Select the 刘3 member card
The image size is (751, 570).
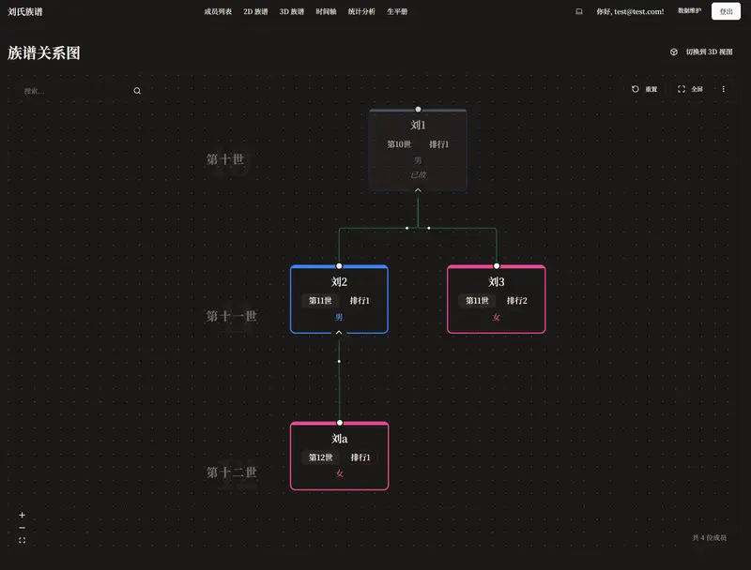(495, 299)
